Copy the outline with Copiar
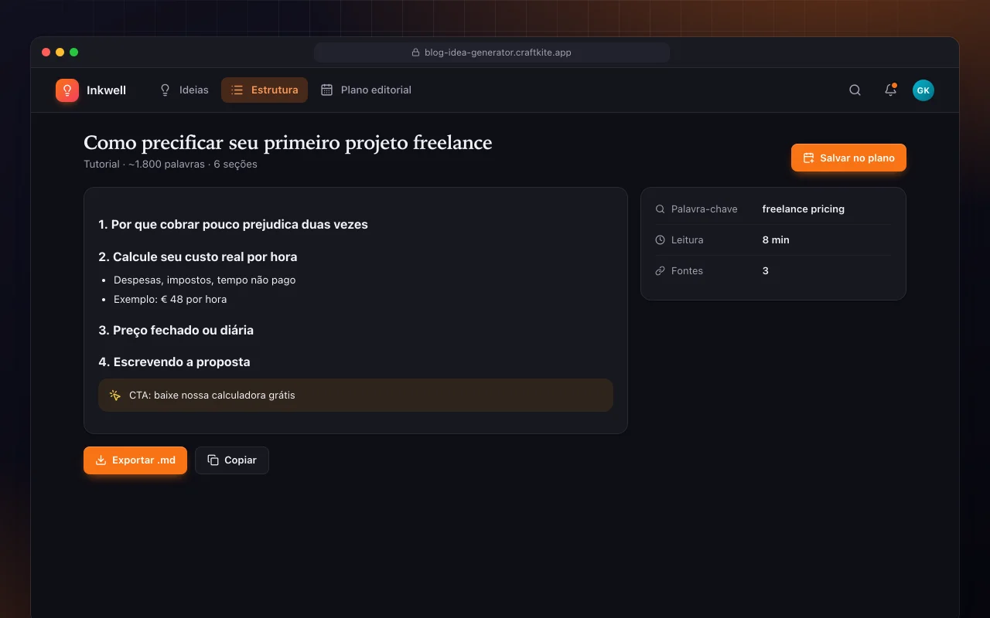Image resolution: width=990 pixels, height=618 pixels. pos(232,460)
